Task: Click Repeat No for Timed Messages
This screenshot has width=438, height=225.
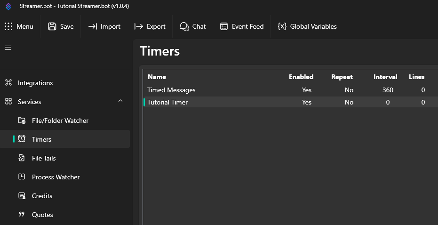Action: (349, 90)
